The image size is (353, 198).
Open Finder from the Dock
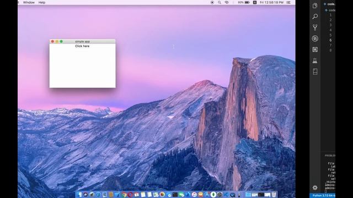(79, 195)
